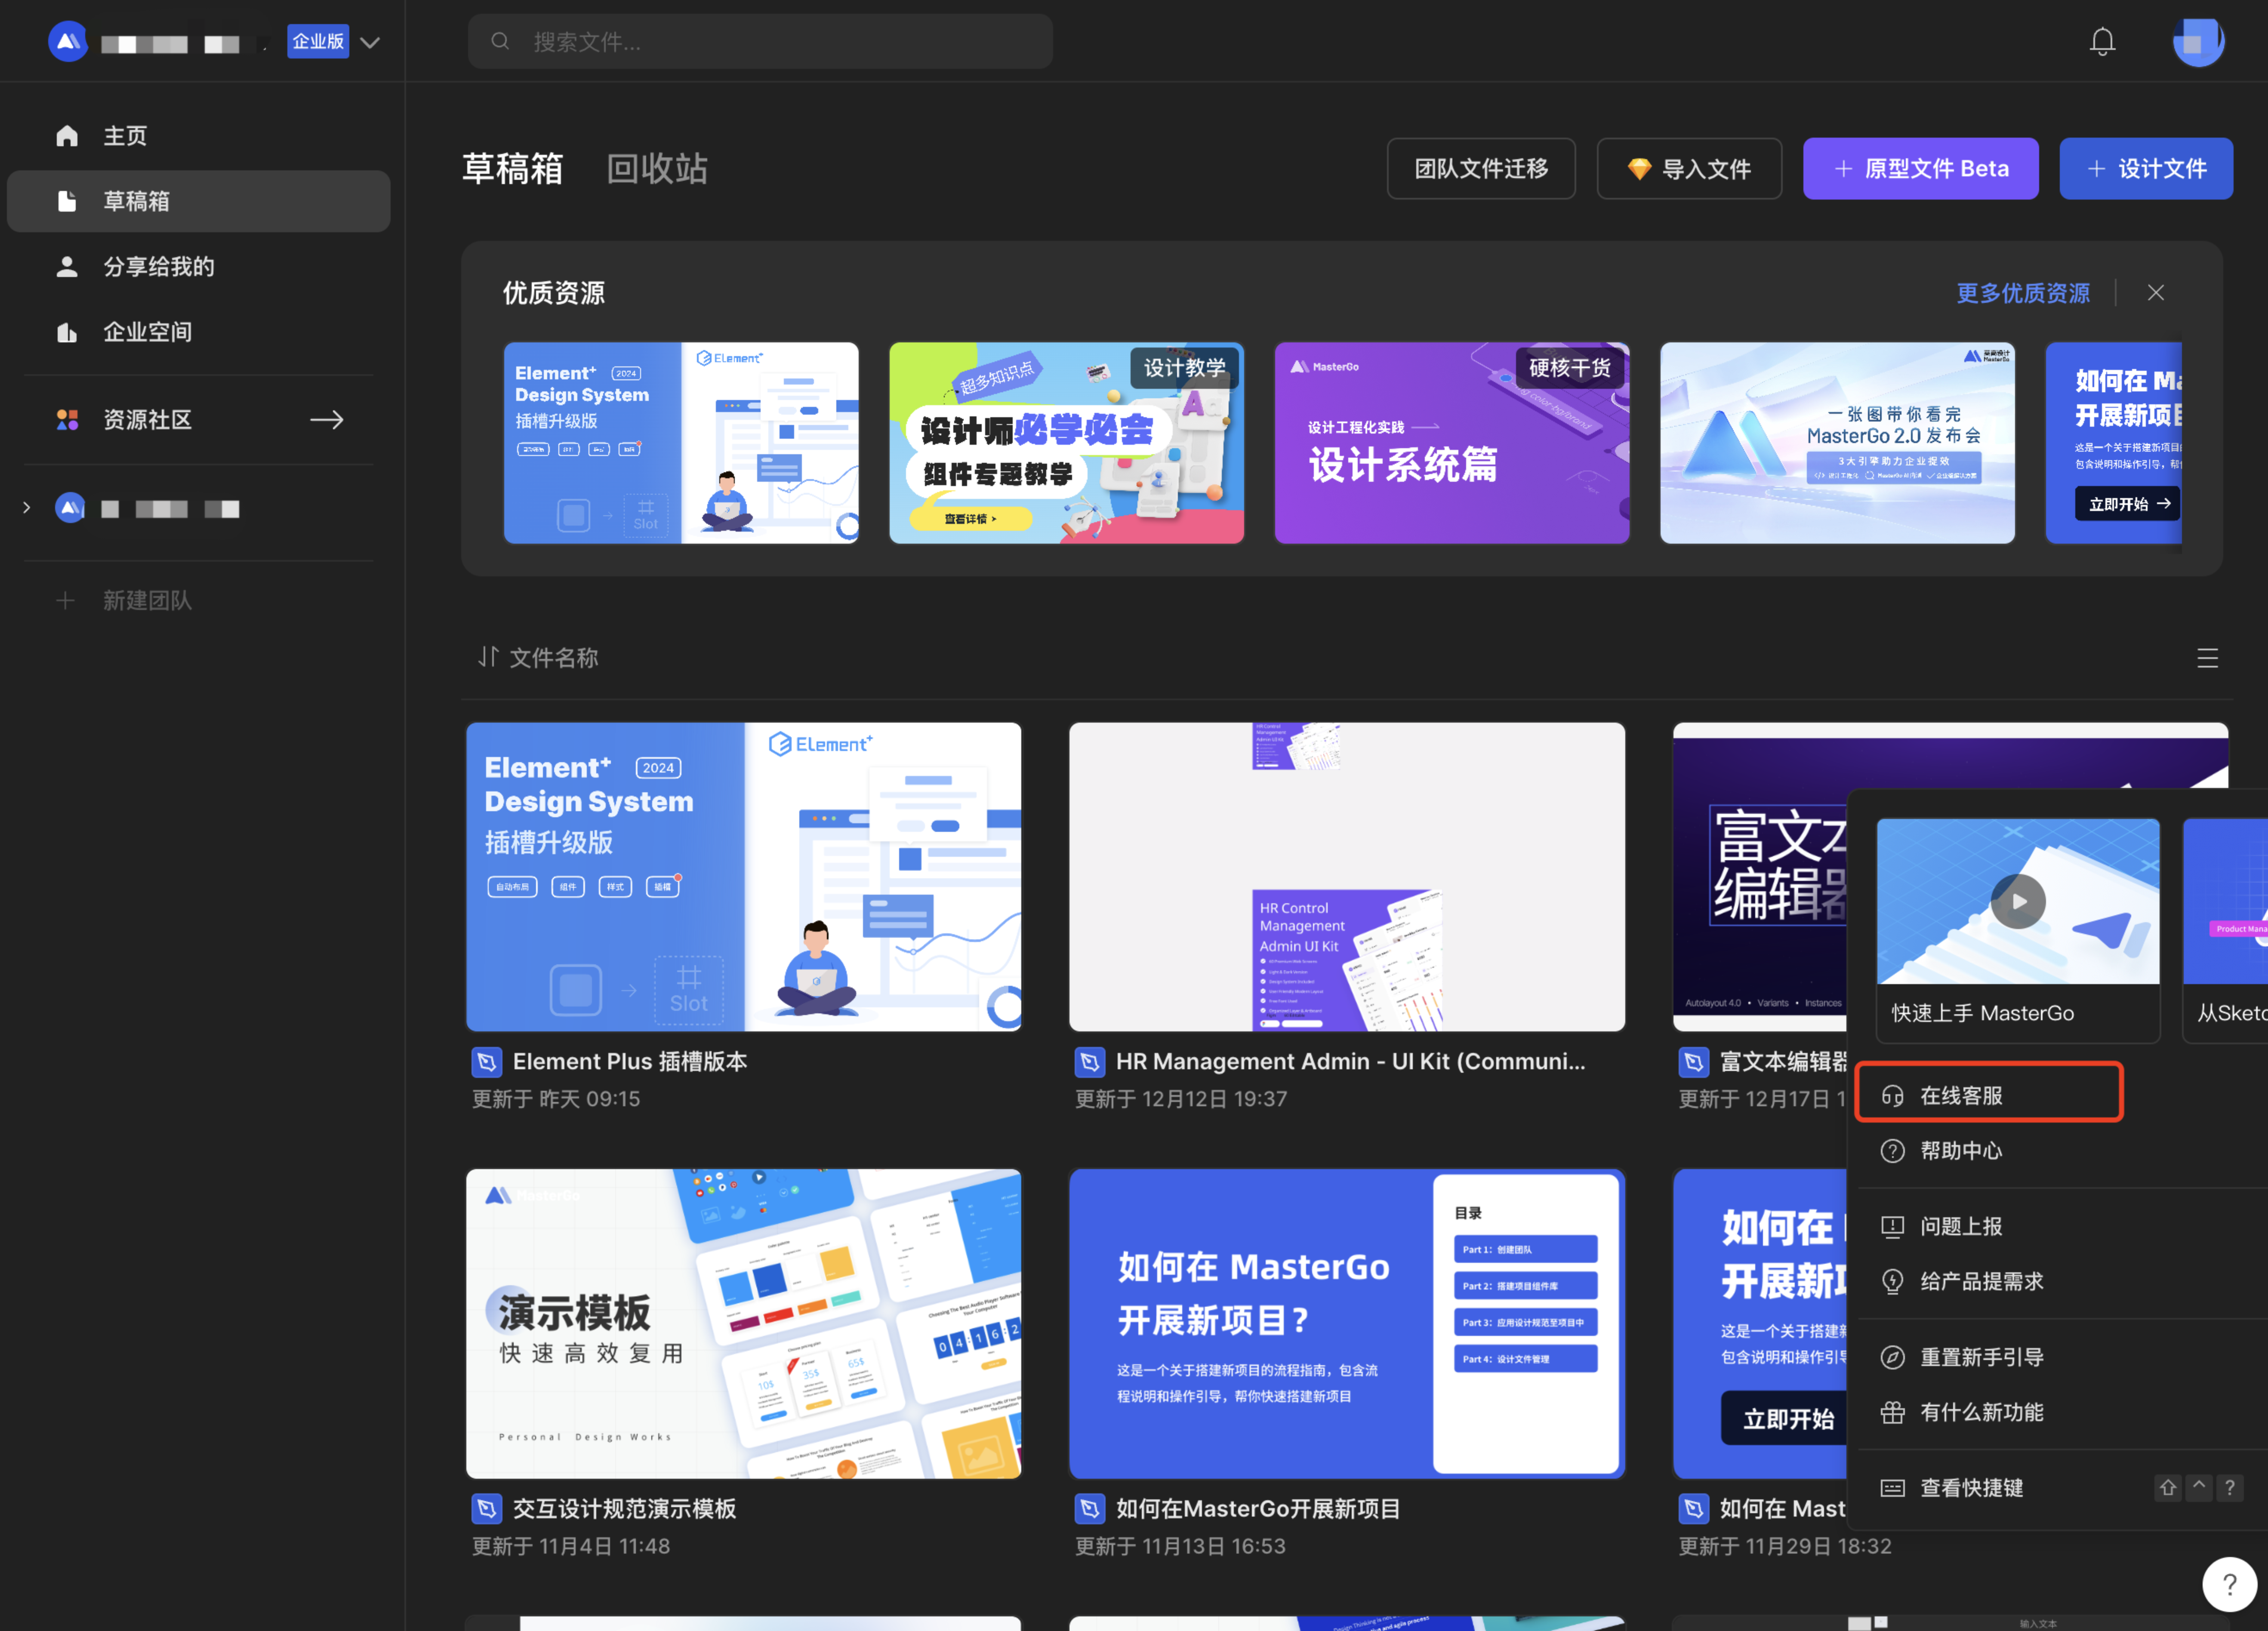Viewport: 2268px width, 1631px height.
Task: Click the sort arrows icon beside 文件名称
Action: tap(488, 657)
